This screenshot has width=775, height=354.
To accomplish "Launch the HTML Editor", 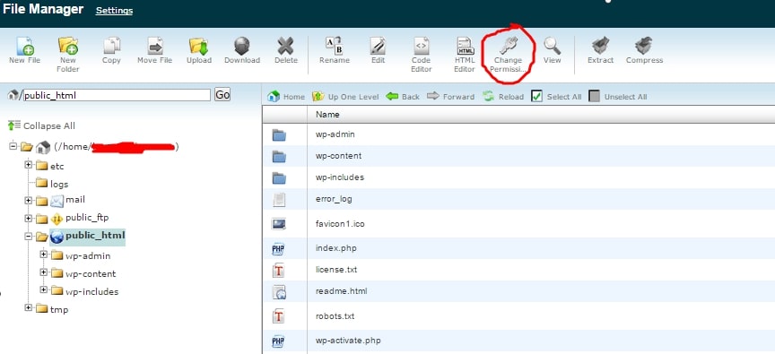I will click(x=465, y=55).
